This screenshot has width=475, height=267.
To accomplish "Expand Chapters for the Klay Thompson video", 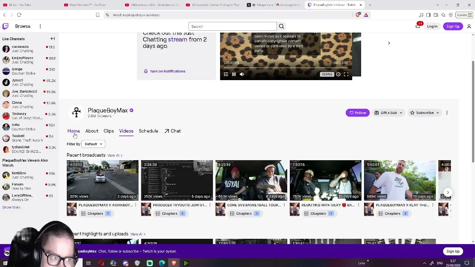I will coord(393,214).
